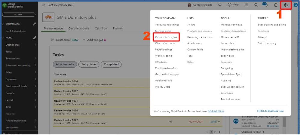Image resolution: width=300 pixels, height=135 pixels.
Task: Expand the Payroll submenu arrow
Action: (35, 100)
